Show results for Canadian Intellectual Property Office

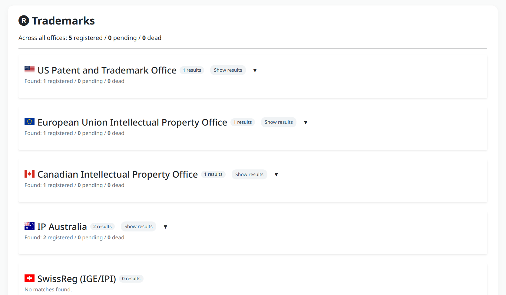tap(249, 174)
